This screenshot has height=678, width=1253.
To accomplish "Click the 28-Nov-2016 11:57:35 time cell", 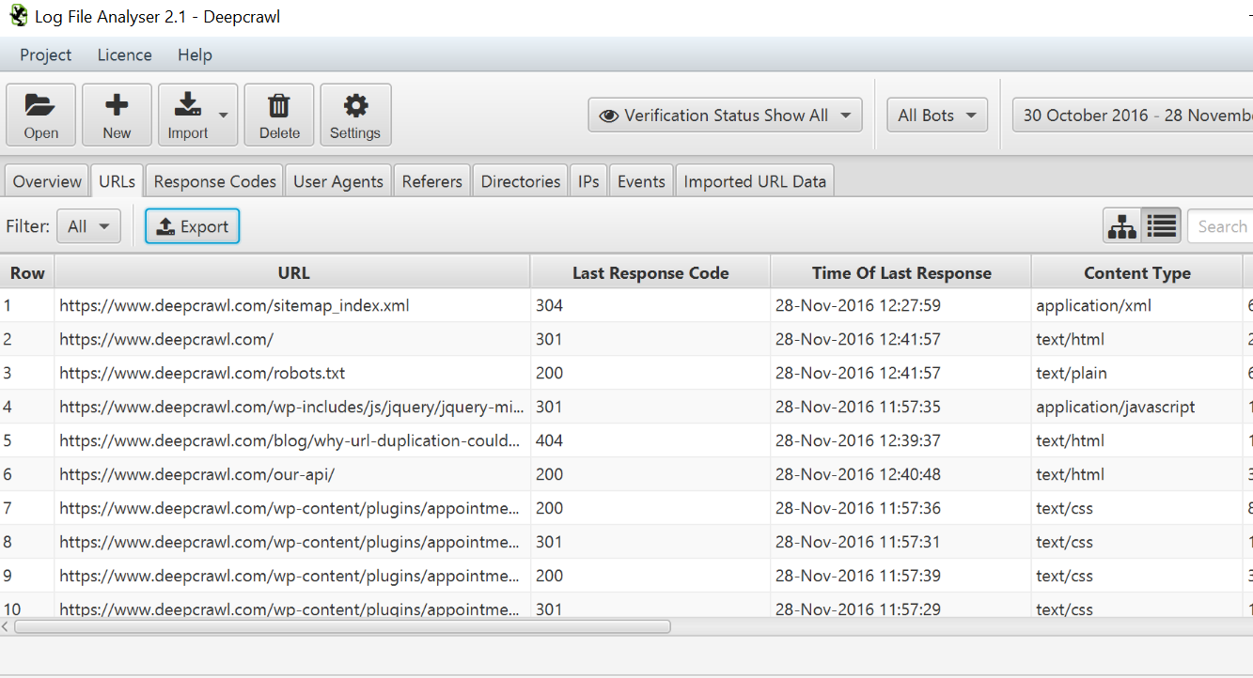I will click(901, 407).
